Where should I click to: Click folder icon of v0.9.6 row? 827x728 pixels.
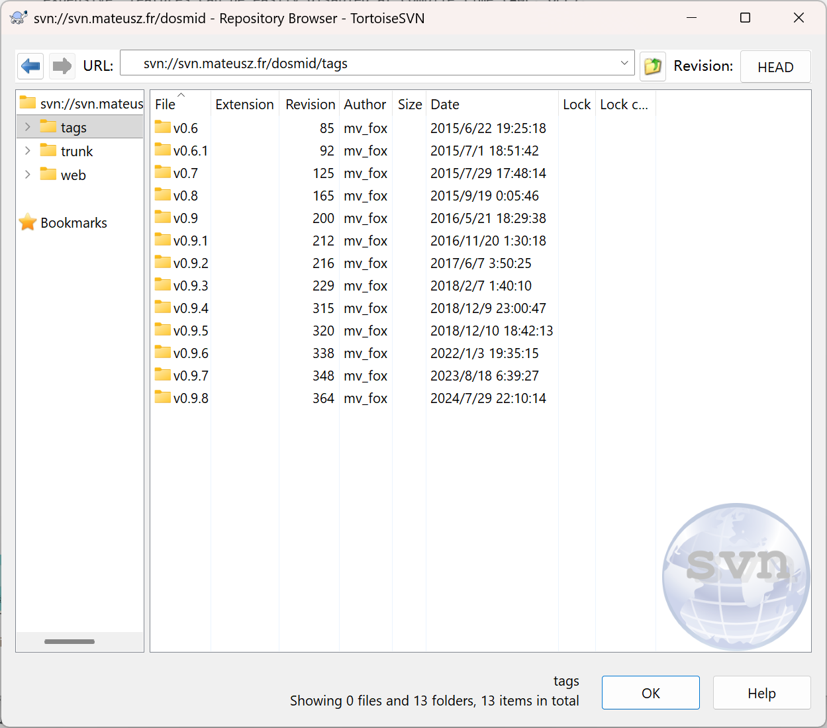[163, 352]
